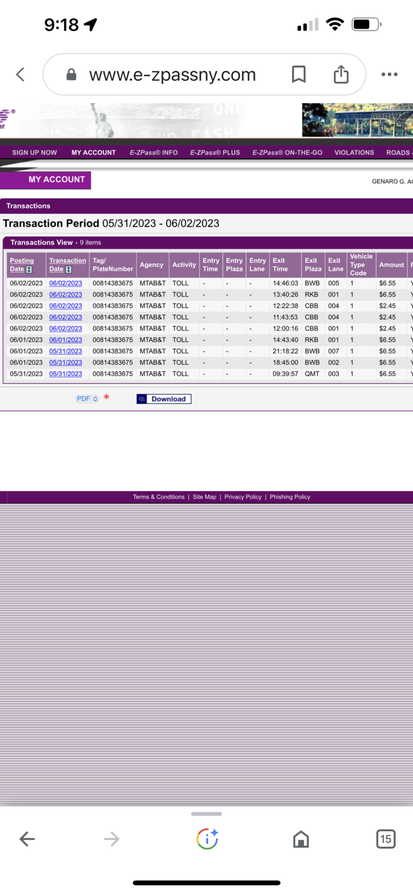Go back with bottom arrow icon
Image resolution: width=413 pixels, height=893 pixels.
(x=27, y=839)
